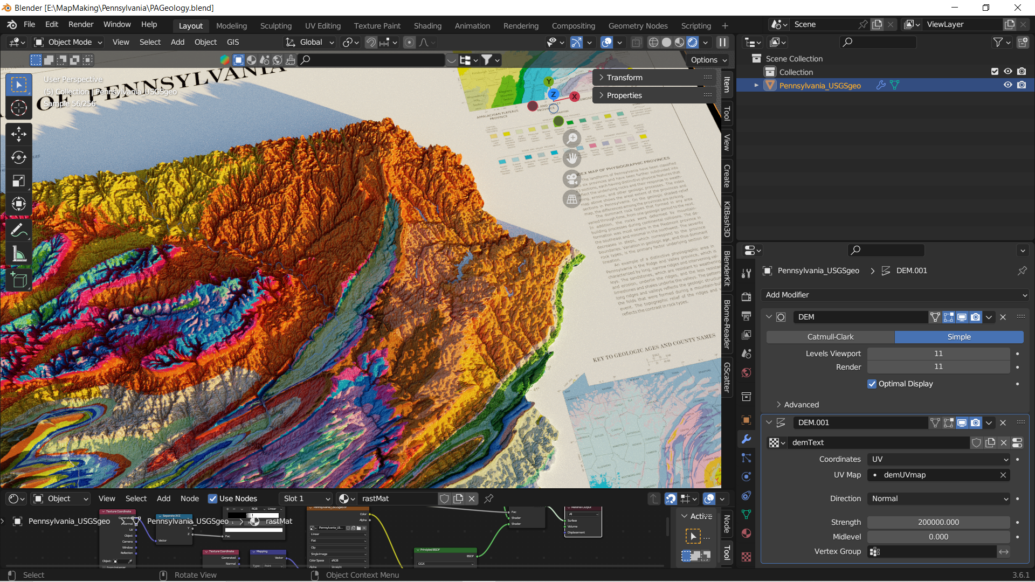Activate the Add Cube tool
This screenshot has width=1035, height=582.
pyautogui.click(x=19, y=280)
